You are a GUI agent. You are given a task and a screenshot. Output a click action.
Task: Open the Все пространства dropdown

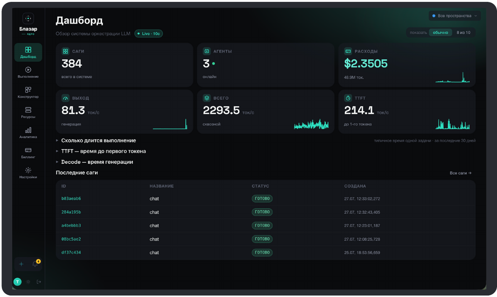(455, 16)
